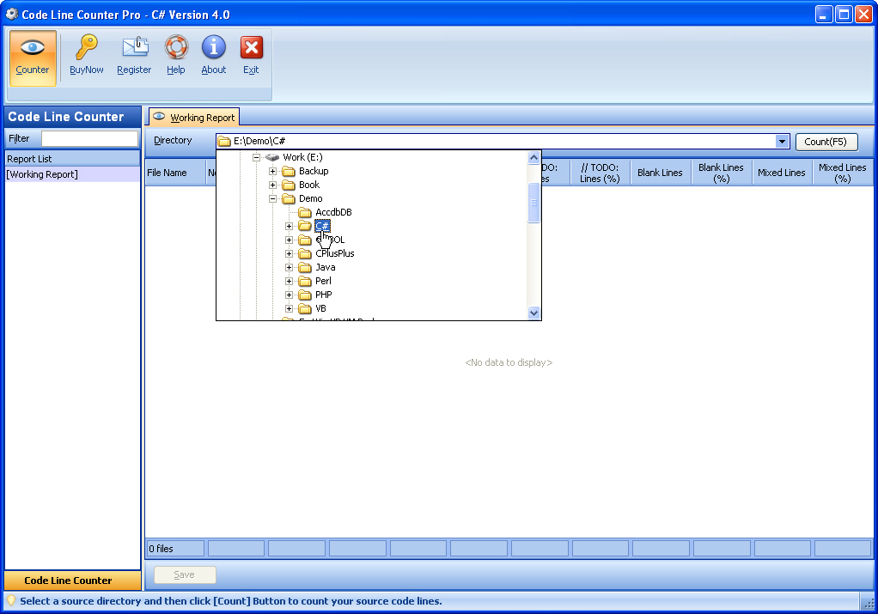This screenshot has height=614, width=878.
Task: Click folder icon in Directory field
Action: tap(224, 141)
